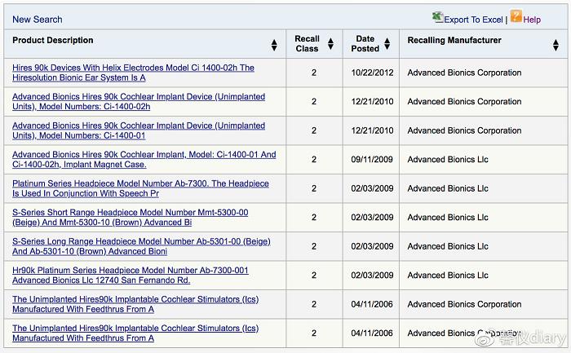Image resolution: width=571 pixels, height=353 pixels.
Task: Click the Excel export icon
Action: click(437, 17)
